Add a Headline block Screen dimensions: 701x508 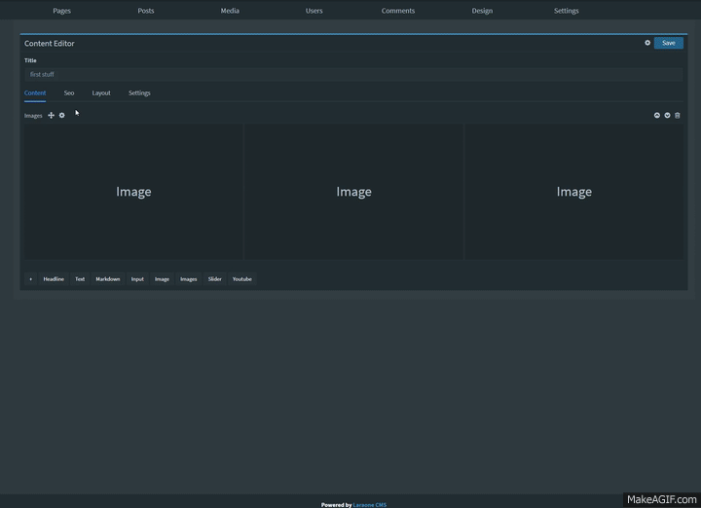click(x=54, y=279)
